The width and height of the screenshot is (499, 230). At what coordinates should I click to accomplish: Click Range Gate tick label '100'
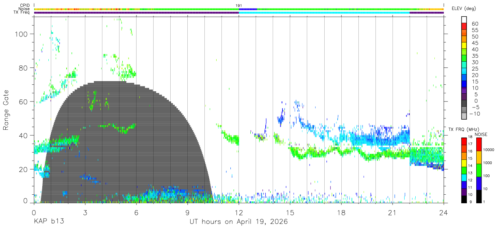coord(22,34)
